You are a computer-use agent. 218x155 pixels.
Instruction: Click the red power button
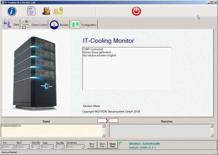(x=136, y=11)
